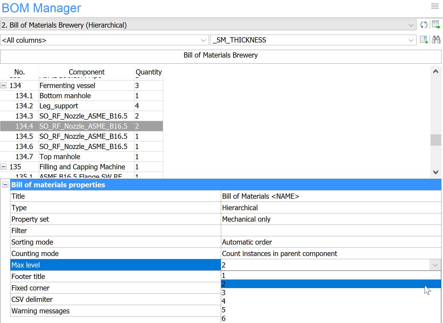The height and width of the screenshot is (323, 443).
Task: Open the BOM selection dropdown
Action: pos(411,25)
